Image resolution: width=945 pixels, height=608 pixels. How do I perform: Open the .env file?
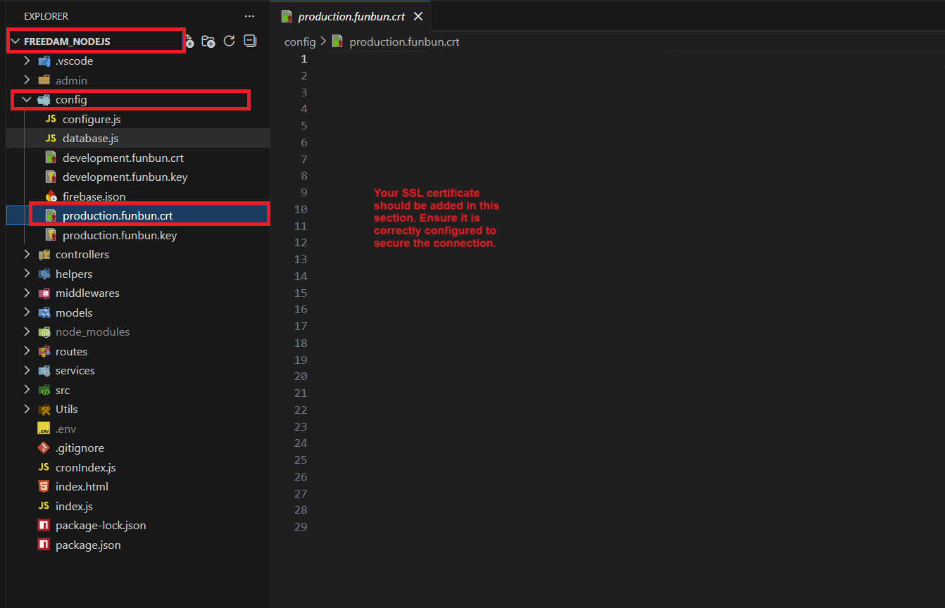click(x=65, y=429)
